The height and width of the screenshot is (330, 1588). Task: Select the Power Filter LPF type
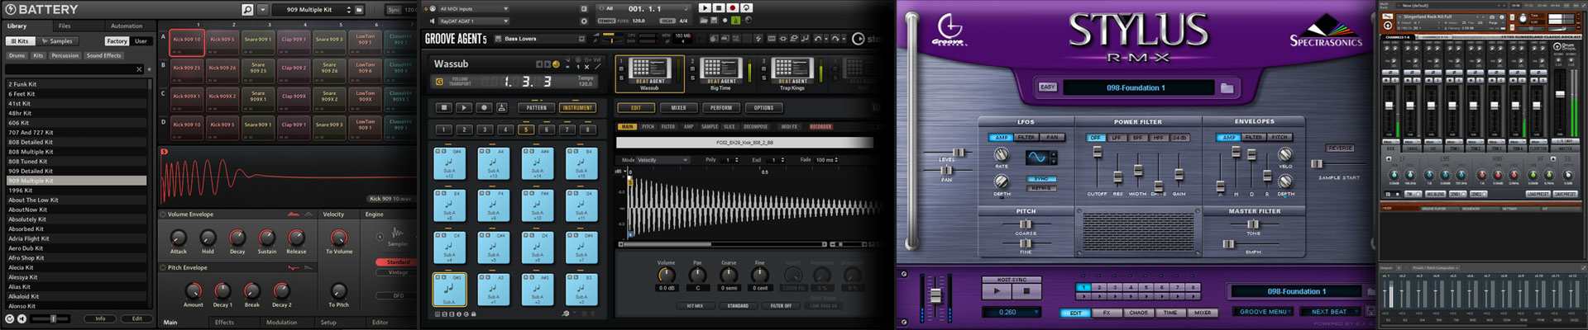click(x=1117, y=138)
